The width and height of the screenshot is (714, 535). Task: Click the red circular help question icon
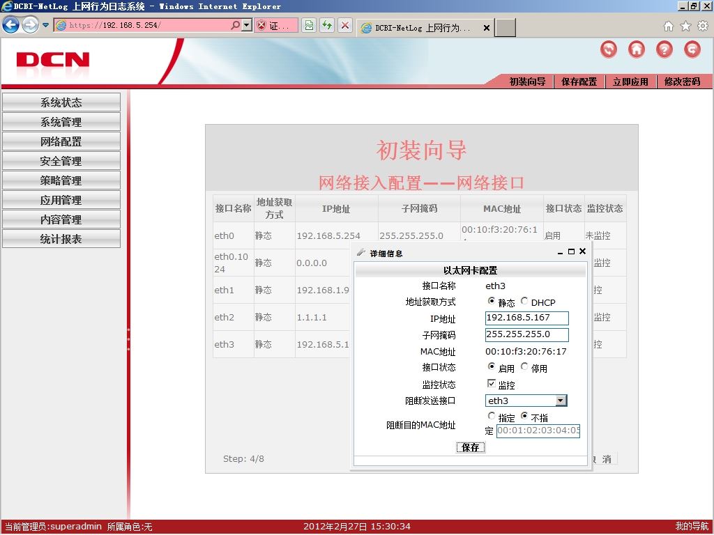coord(664,49)
